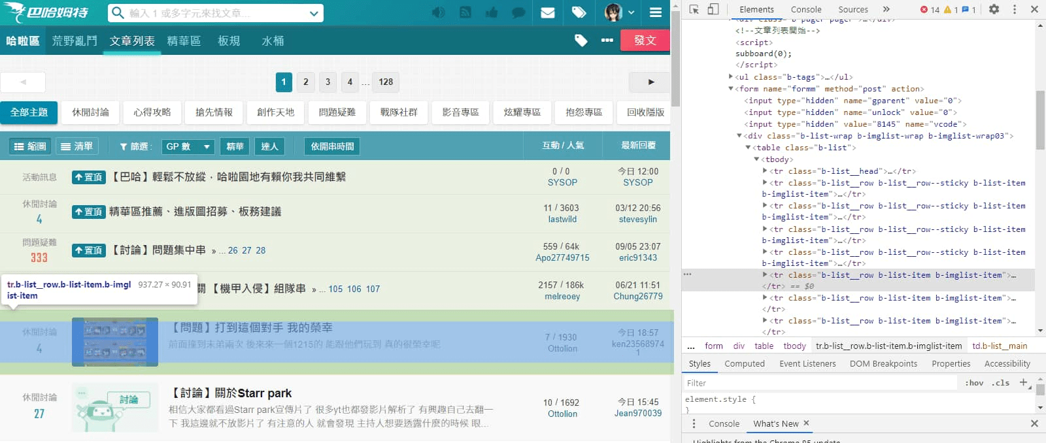Image resolution: width=1046 pixels, height=443 pixels.
Task: Switch to DevTools Console tab
Action: pos(806,9)
